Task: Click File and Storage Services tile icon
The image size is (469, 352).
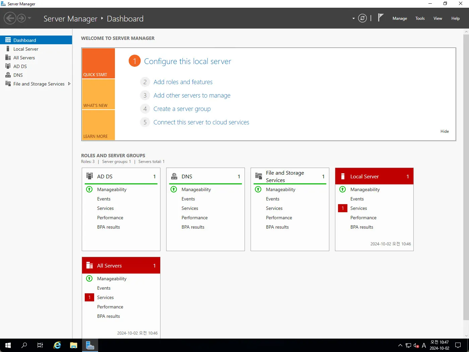Action: coord(259,176)
